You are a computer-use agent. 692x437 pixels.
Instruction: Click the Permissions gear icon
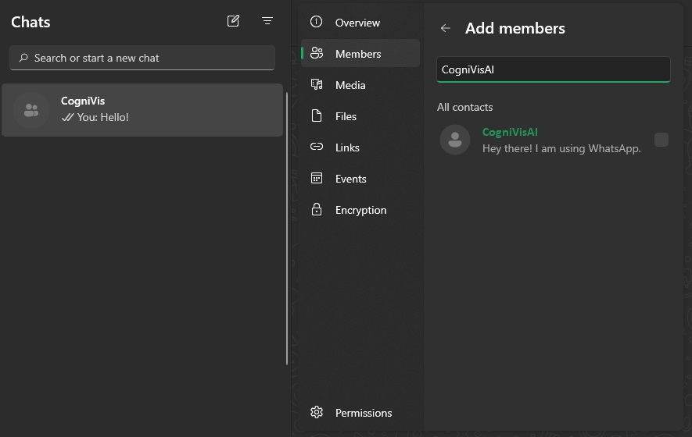tap(317, 413)
